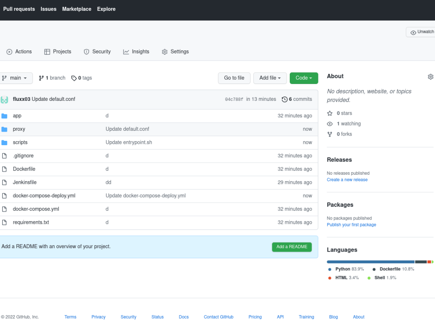Open the proxy folder
This screenshot has width=435, height=326.
19,129
